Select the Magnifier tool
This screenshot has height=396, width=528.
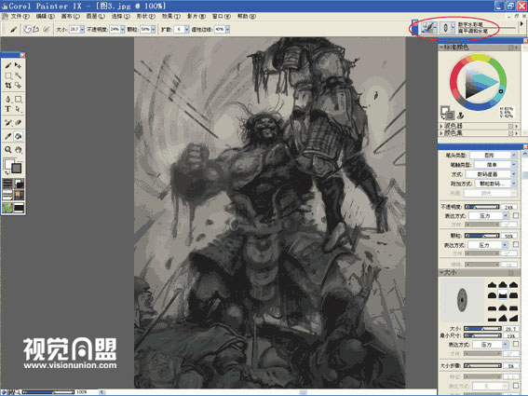pos(8,150)
